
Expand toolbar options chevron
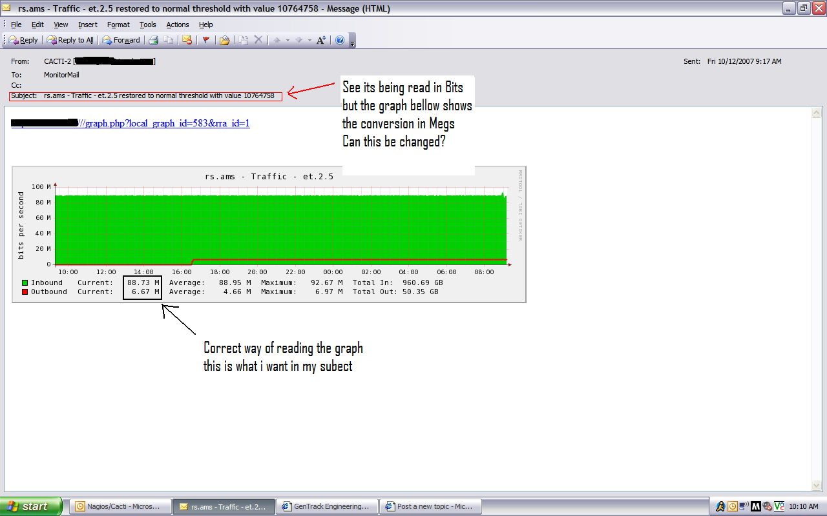point(352,41)
